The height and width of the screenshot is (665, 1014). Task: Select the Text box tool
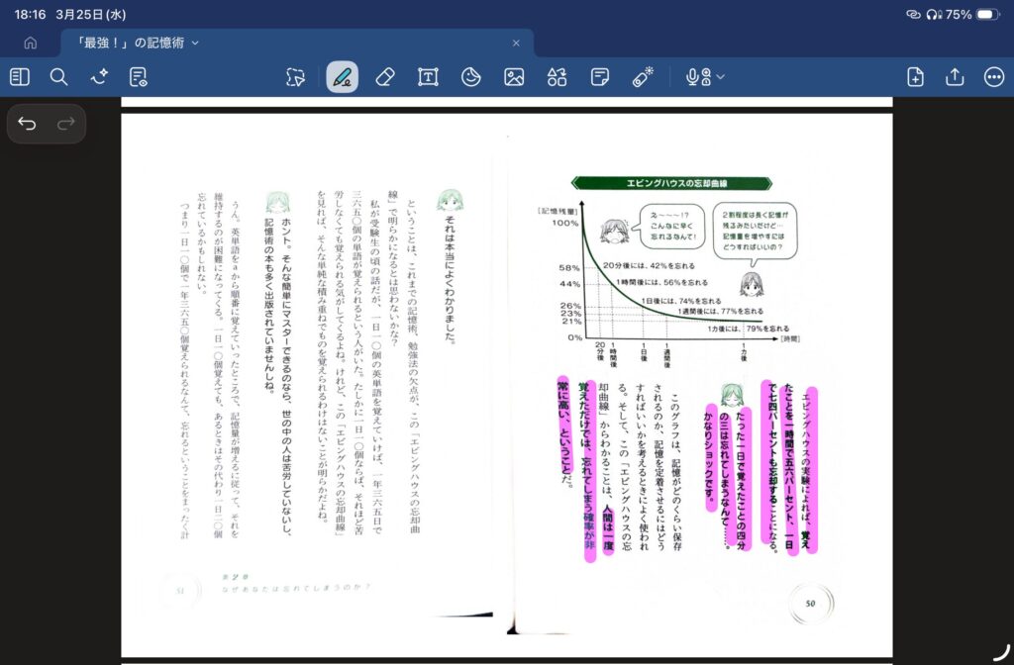(x=428, y=77)
